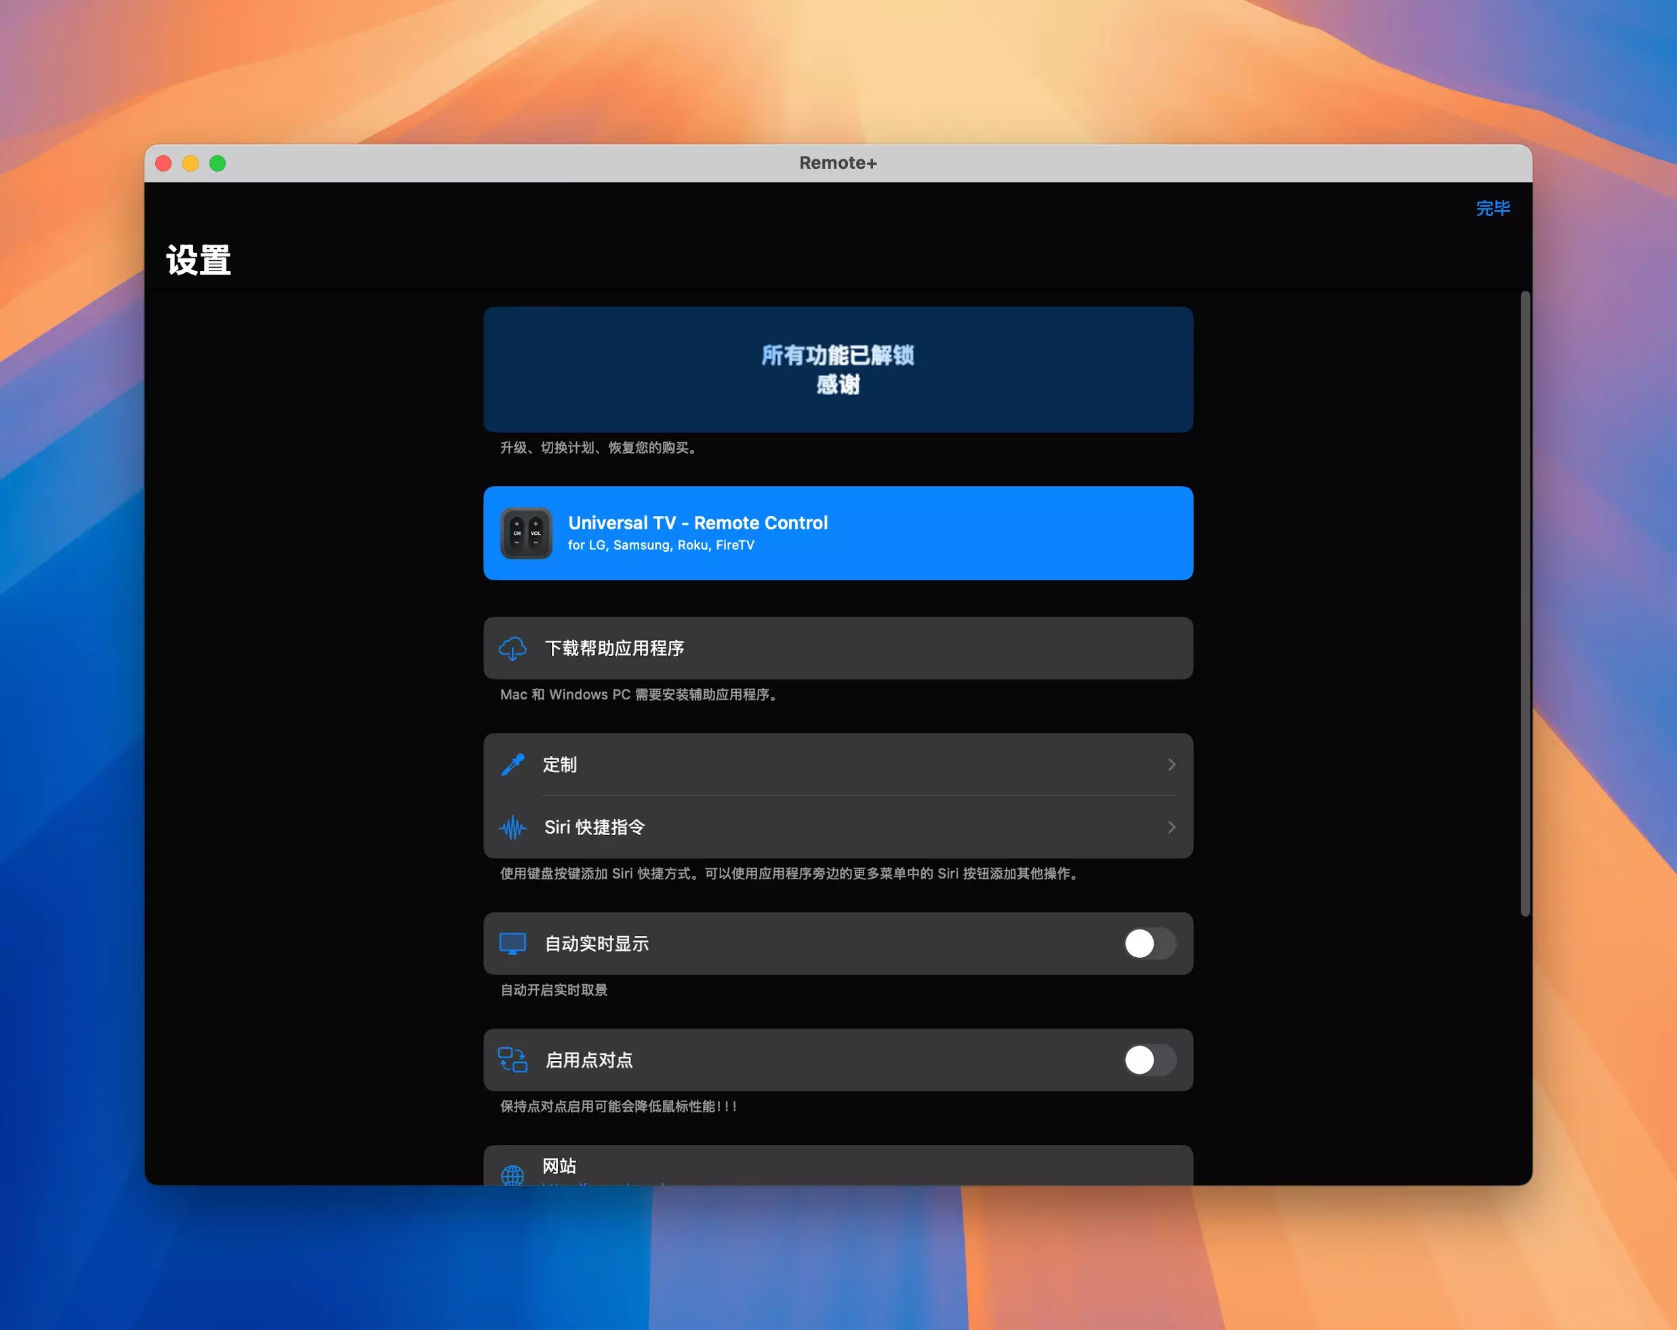
Task: Click the monitor icon beside 自动实时显示
Action: click(512, 944)
